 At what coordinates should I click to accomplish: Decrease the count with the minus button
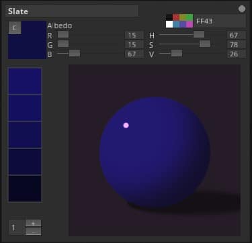[x=33, y=231]
